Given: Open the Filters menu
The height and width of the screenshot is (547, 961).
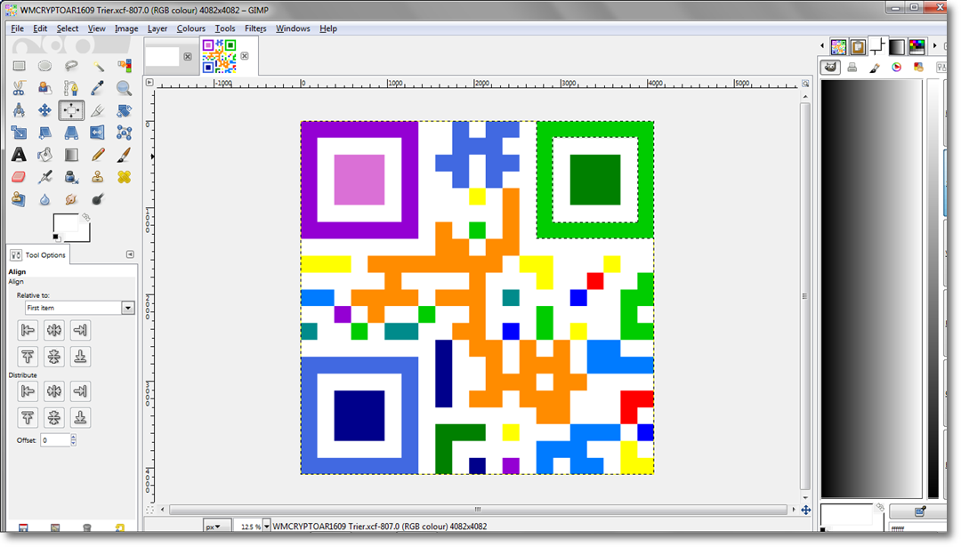Looking at the screenshot, I should point(255,28).
